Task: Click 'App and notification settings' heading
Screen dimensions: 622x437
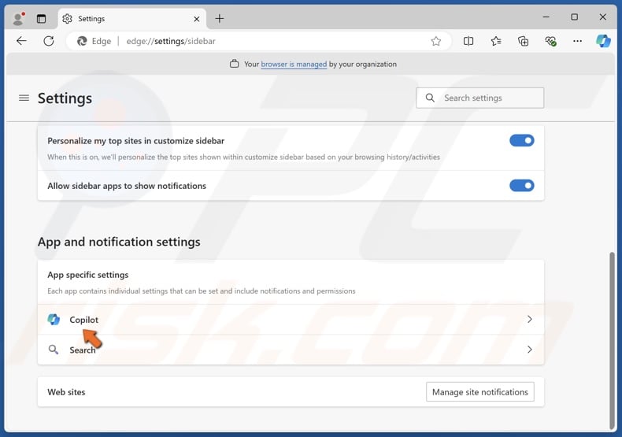Action: tap(119, 242)
